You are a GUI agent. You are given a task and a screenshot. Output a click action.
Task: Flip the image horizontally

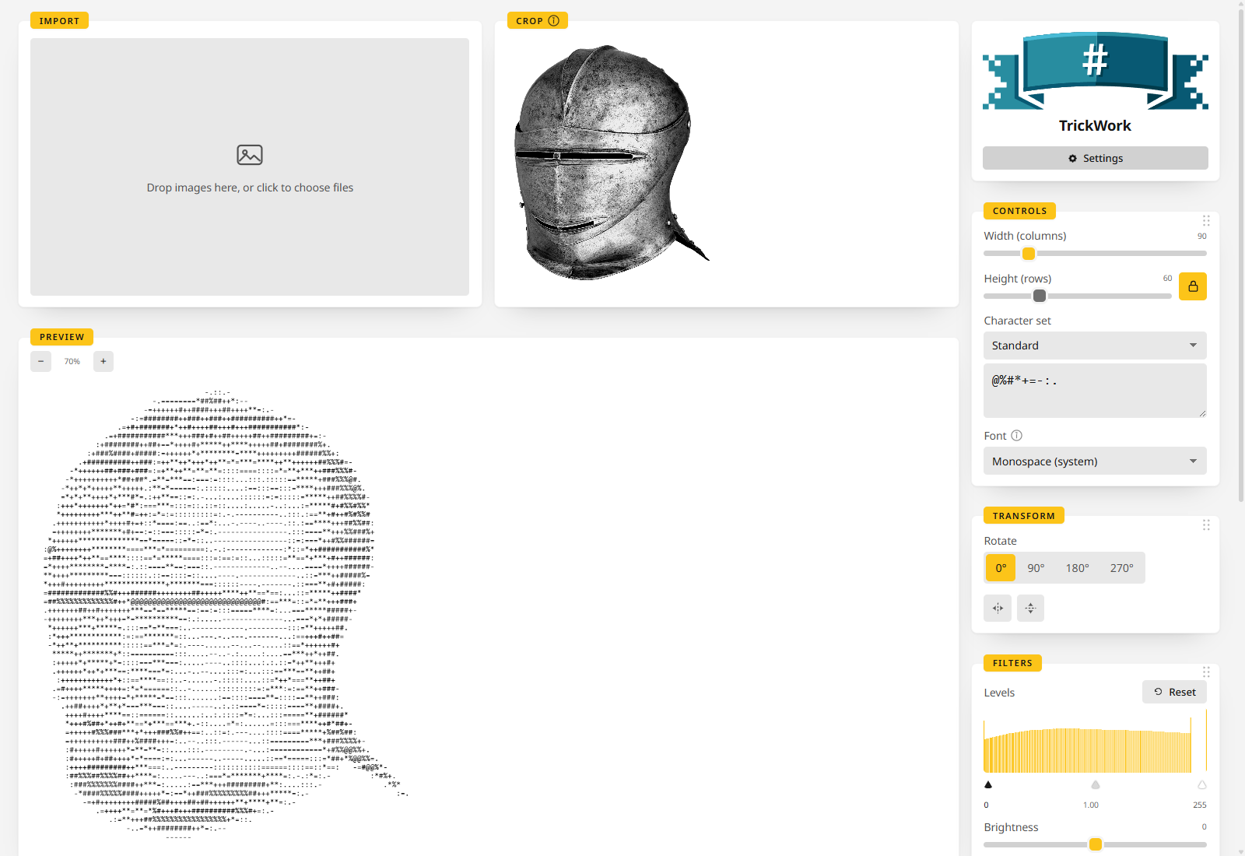point(998,608)
